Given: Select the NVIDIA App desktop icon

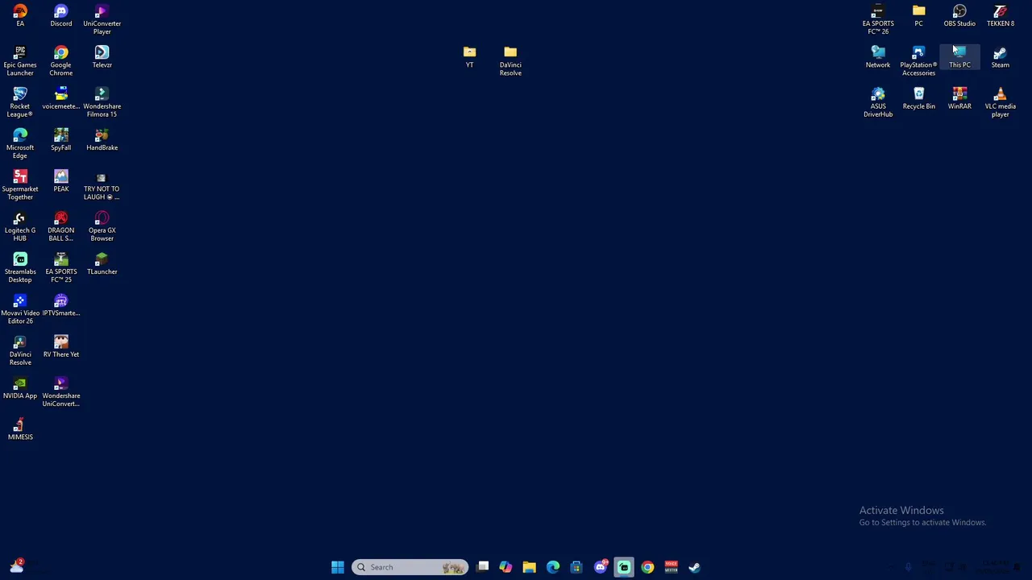Looking at the screenshot, I should coord(20,387).
